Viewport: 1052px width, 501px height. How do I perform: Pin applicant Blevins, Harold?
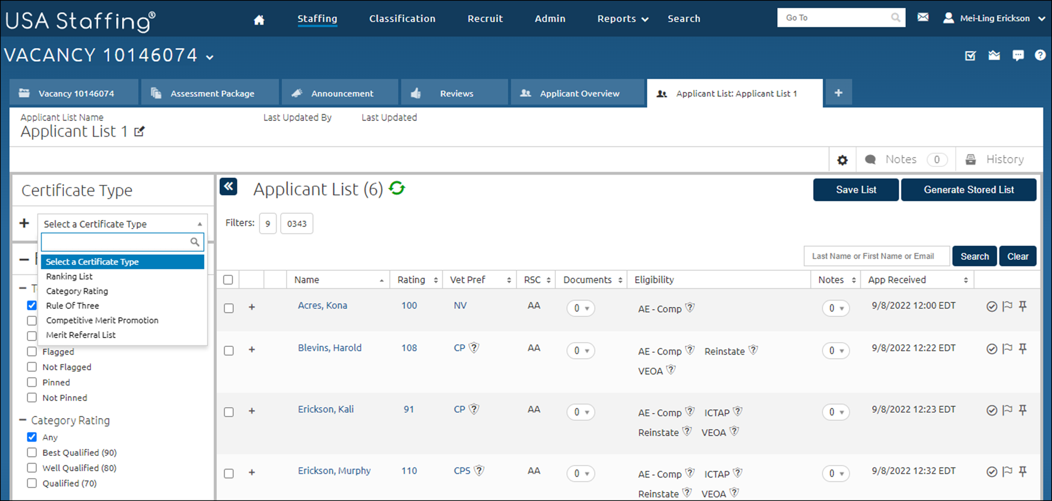coord(1023,349)
